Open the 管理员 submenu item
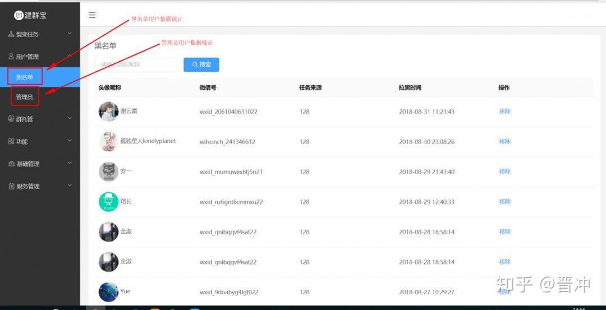This screenshot has width=606, height=310. (24, 98)
